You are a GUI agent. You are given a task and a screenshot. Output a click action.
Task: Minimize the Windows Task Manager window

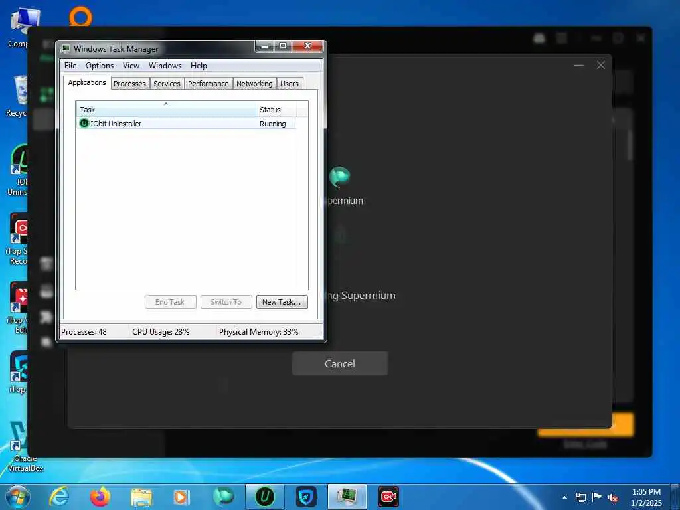click(x=264, y=46)
